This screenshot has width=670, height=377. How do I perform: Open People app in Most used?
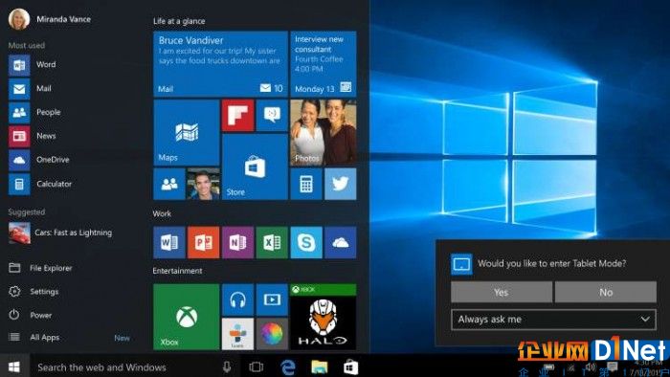34,112
